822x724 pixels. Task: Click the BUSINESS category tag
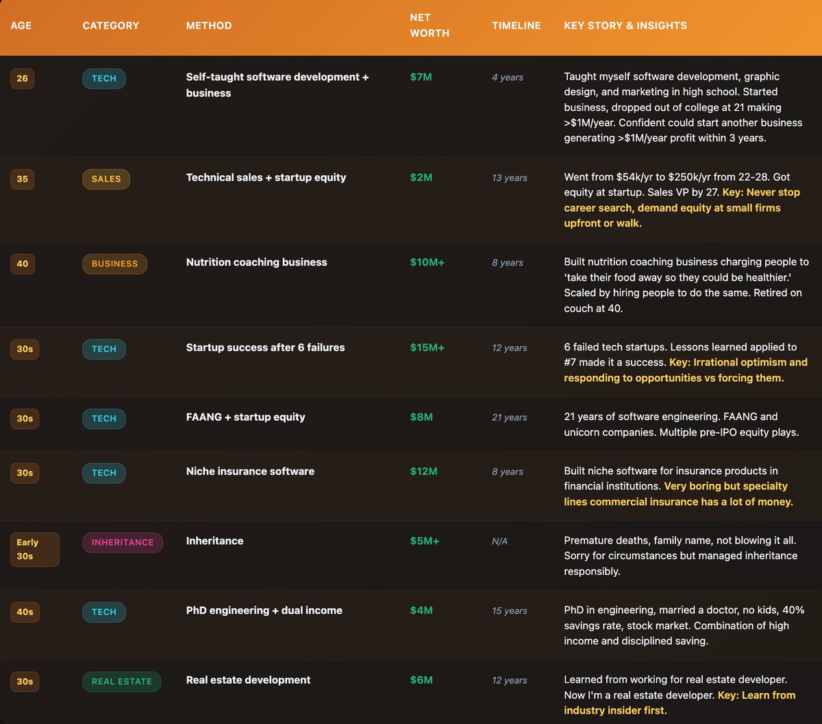114,263
